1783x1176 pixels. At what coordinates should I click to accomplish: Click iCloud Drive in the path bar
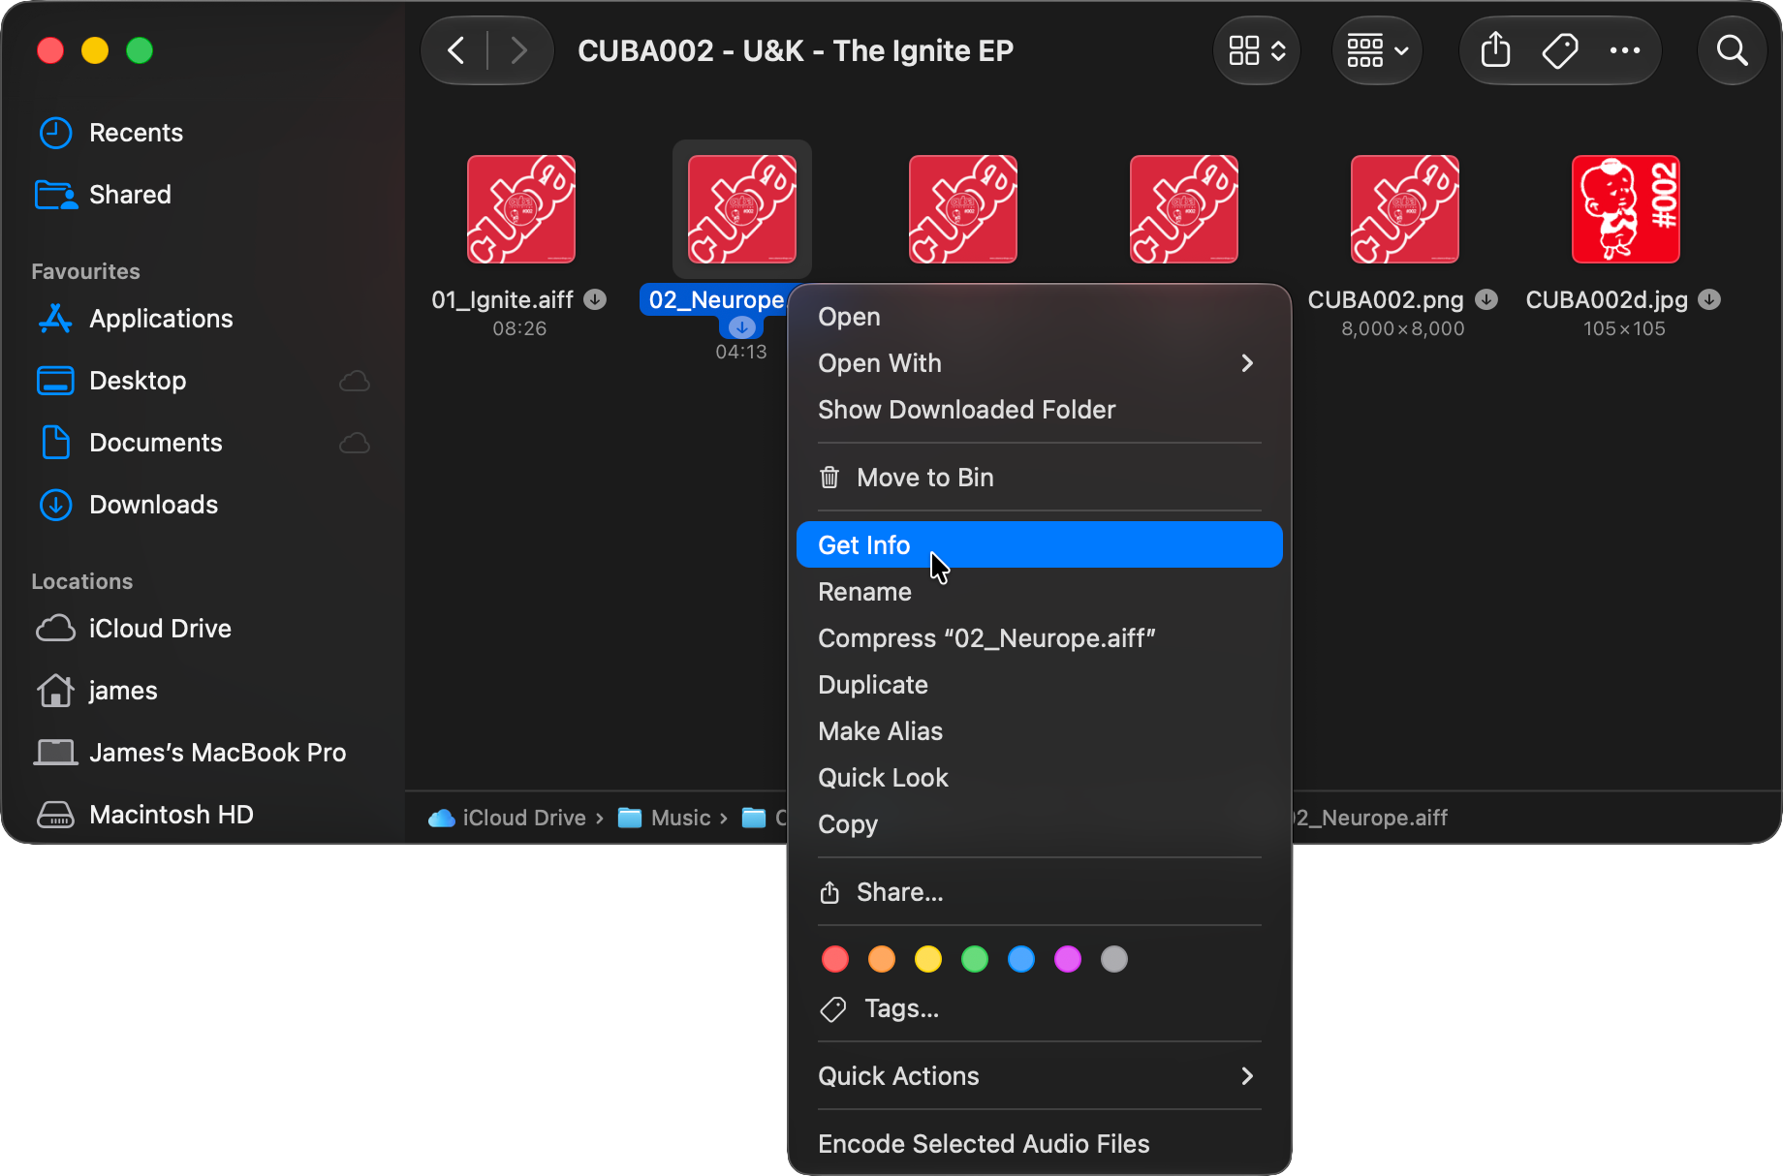[508, 818]
